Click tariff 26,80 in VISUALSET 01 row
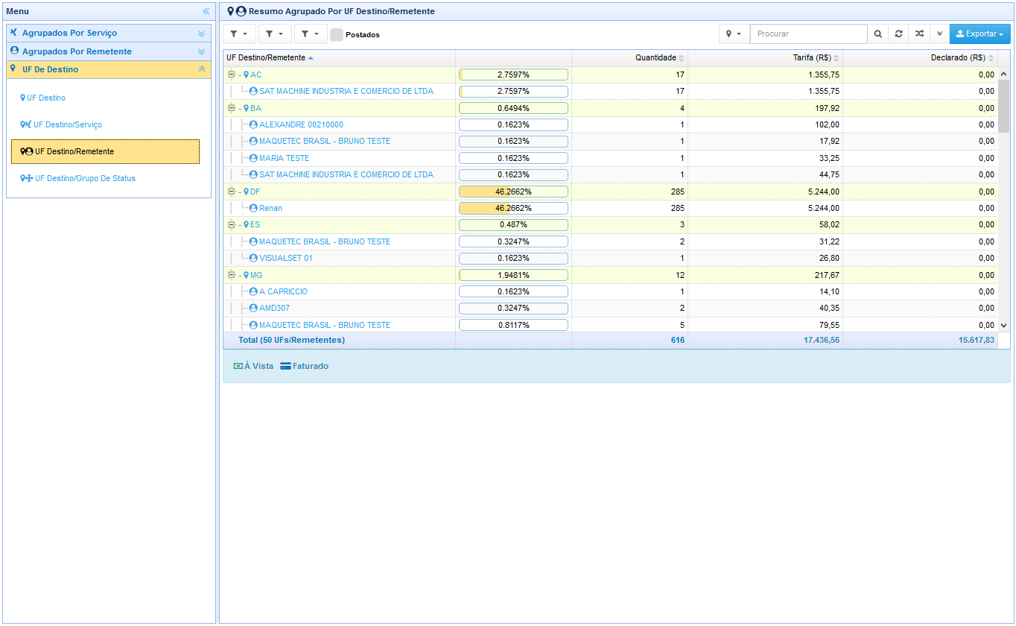The width and height of the screenshot is (1016, 626). tap(829, 258)
